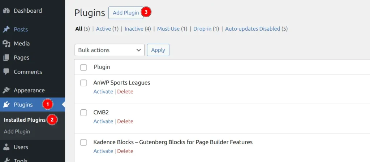Click the Plugins plug icon
This screenshot has width=370, height=162.
tap(7, 105)
